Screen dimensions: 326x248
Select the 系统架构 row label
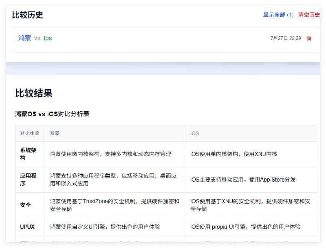click(x=28, y=154)
